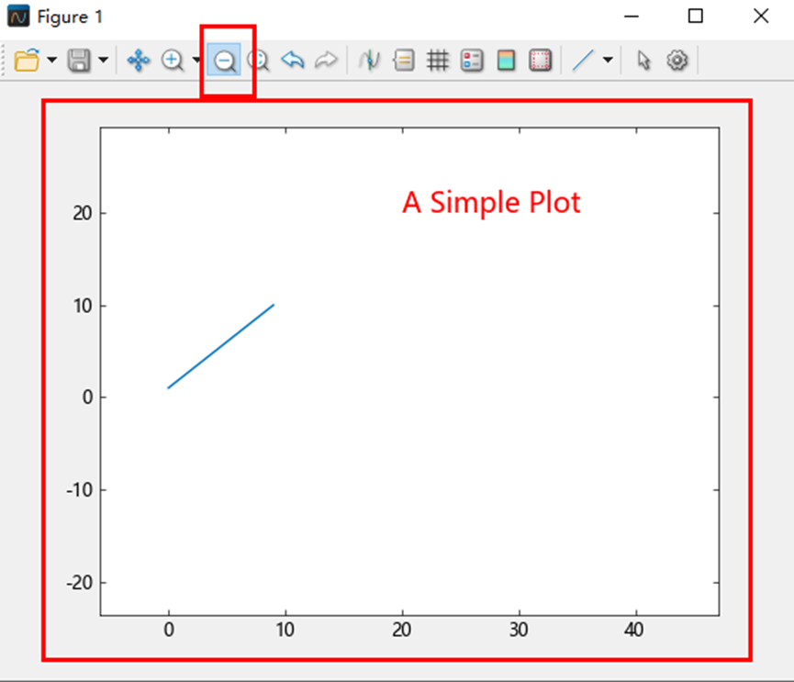The height and width of the screenshot is (682, 794).
Task: Maximize the Figure 1 window
Action: (x=695, y=17)
